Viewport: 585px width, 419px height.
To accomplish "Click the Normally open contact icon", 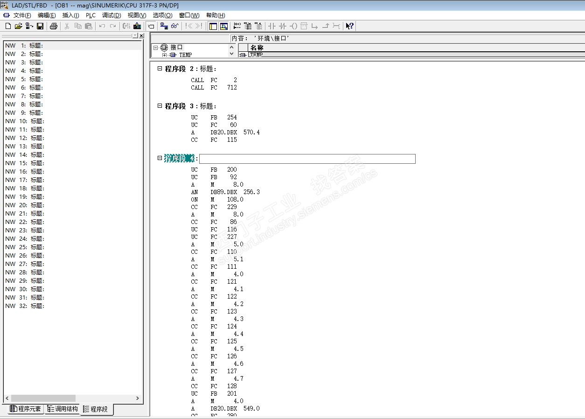I will coord(272,26).
